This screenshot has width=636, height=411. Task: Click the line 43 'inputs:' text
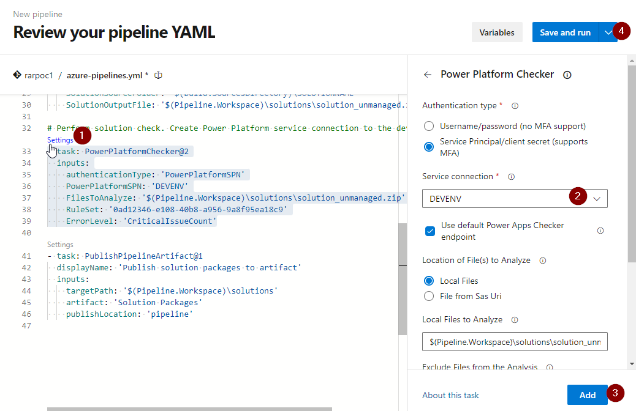pyautogui.click(x=72, y=280)
